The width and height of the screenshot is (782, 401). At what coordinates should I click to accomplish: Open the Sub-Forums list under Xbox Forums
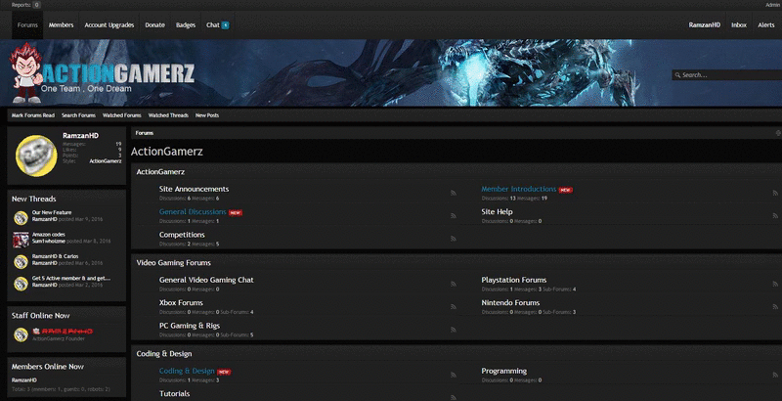238,312
